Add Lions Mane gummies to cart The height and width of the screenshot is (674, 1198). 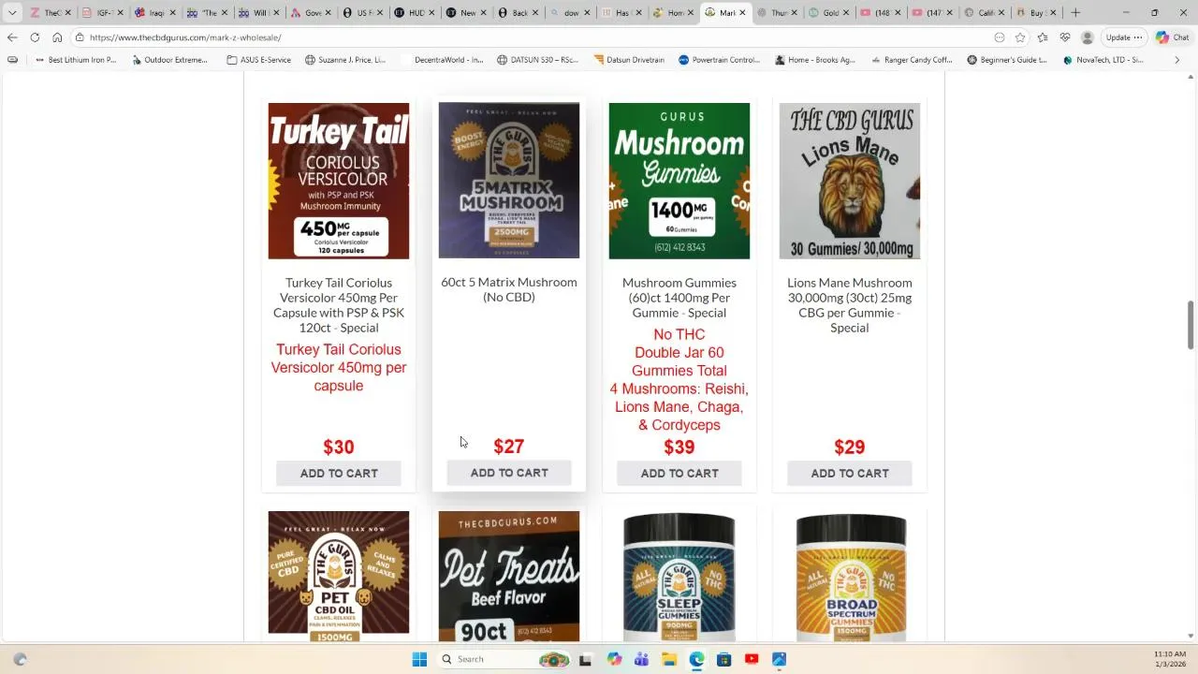pyautogui.click(x=850, y=474)
